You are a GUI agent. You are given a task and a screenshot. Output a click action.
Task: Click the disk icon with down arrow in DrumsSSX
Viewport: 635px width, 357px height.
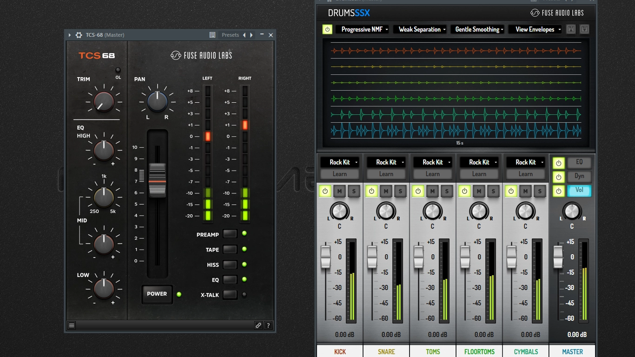[584, 29]
